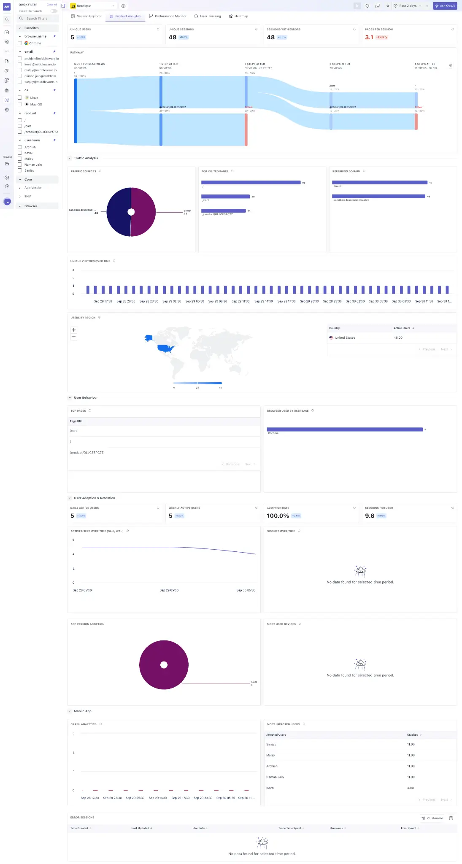Open the Project folder icon in sidebar
462x864 pixels.
pos(7,164)
